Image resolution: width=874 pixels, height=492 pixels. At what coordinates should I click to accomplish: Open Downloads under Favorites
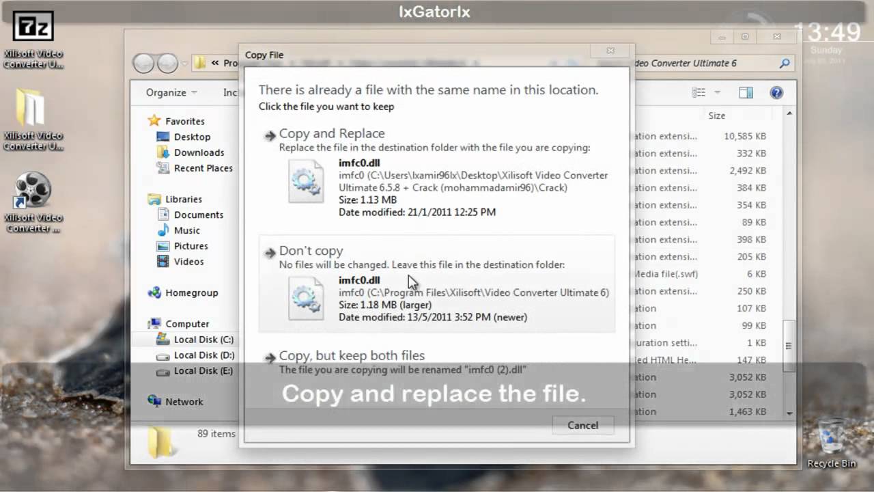coord(191,152)
